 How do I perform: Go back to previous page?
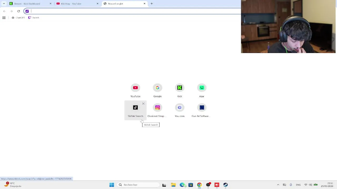point(4,11)
